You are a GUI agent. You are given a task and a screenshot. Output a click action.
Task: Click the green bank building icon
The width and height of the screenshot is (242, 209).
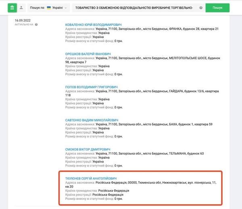[12, 8]
